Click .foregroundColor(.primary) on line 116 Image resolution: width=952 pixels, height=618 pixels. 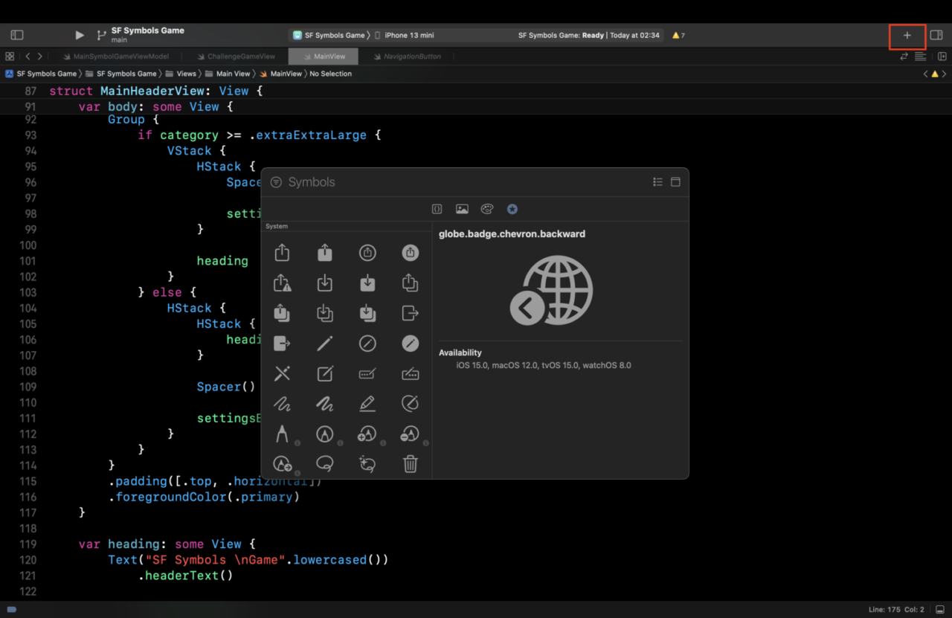[x=204, y=497]
